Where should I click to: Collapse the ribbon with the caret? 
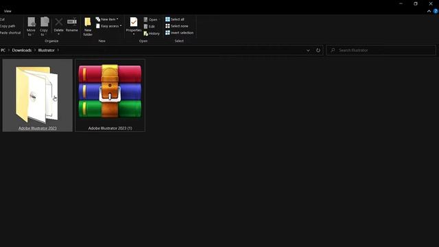pyautogui.click(x=429, y=11)
